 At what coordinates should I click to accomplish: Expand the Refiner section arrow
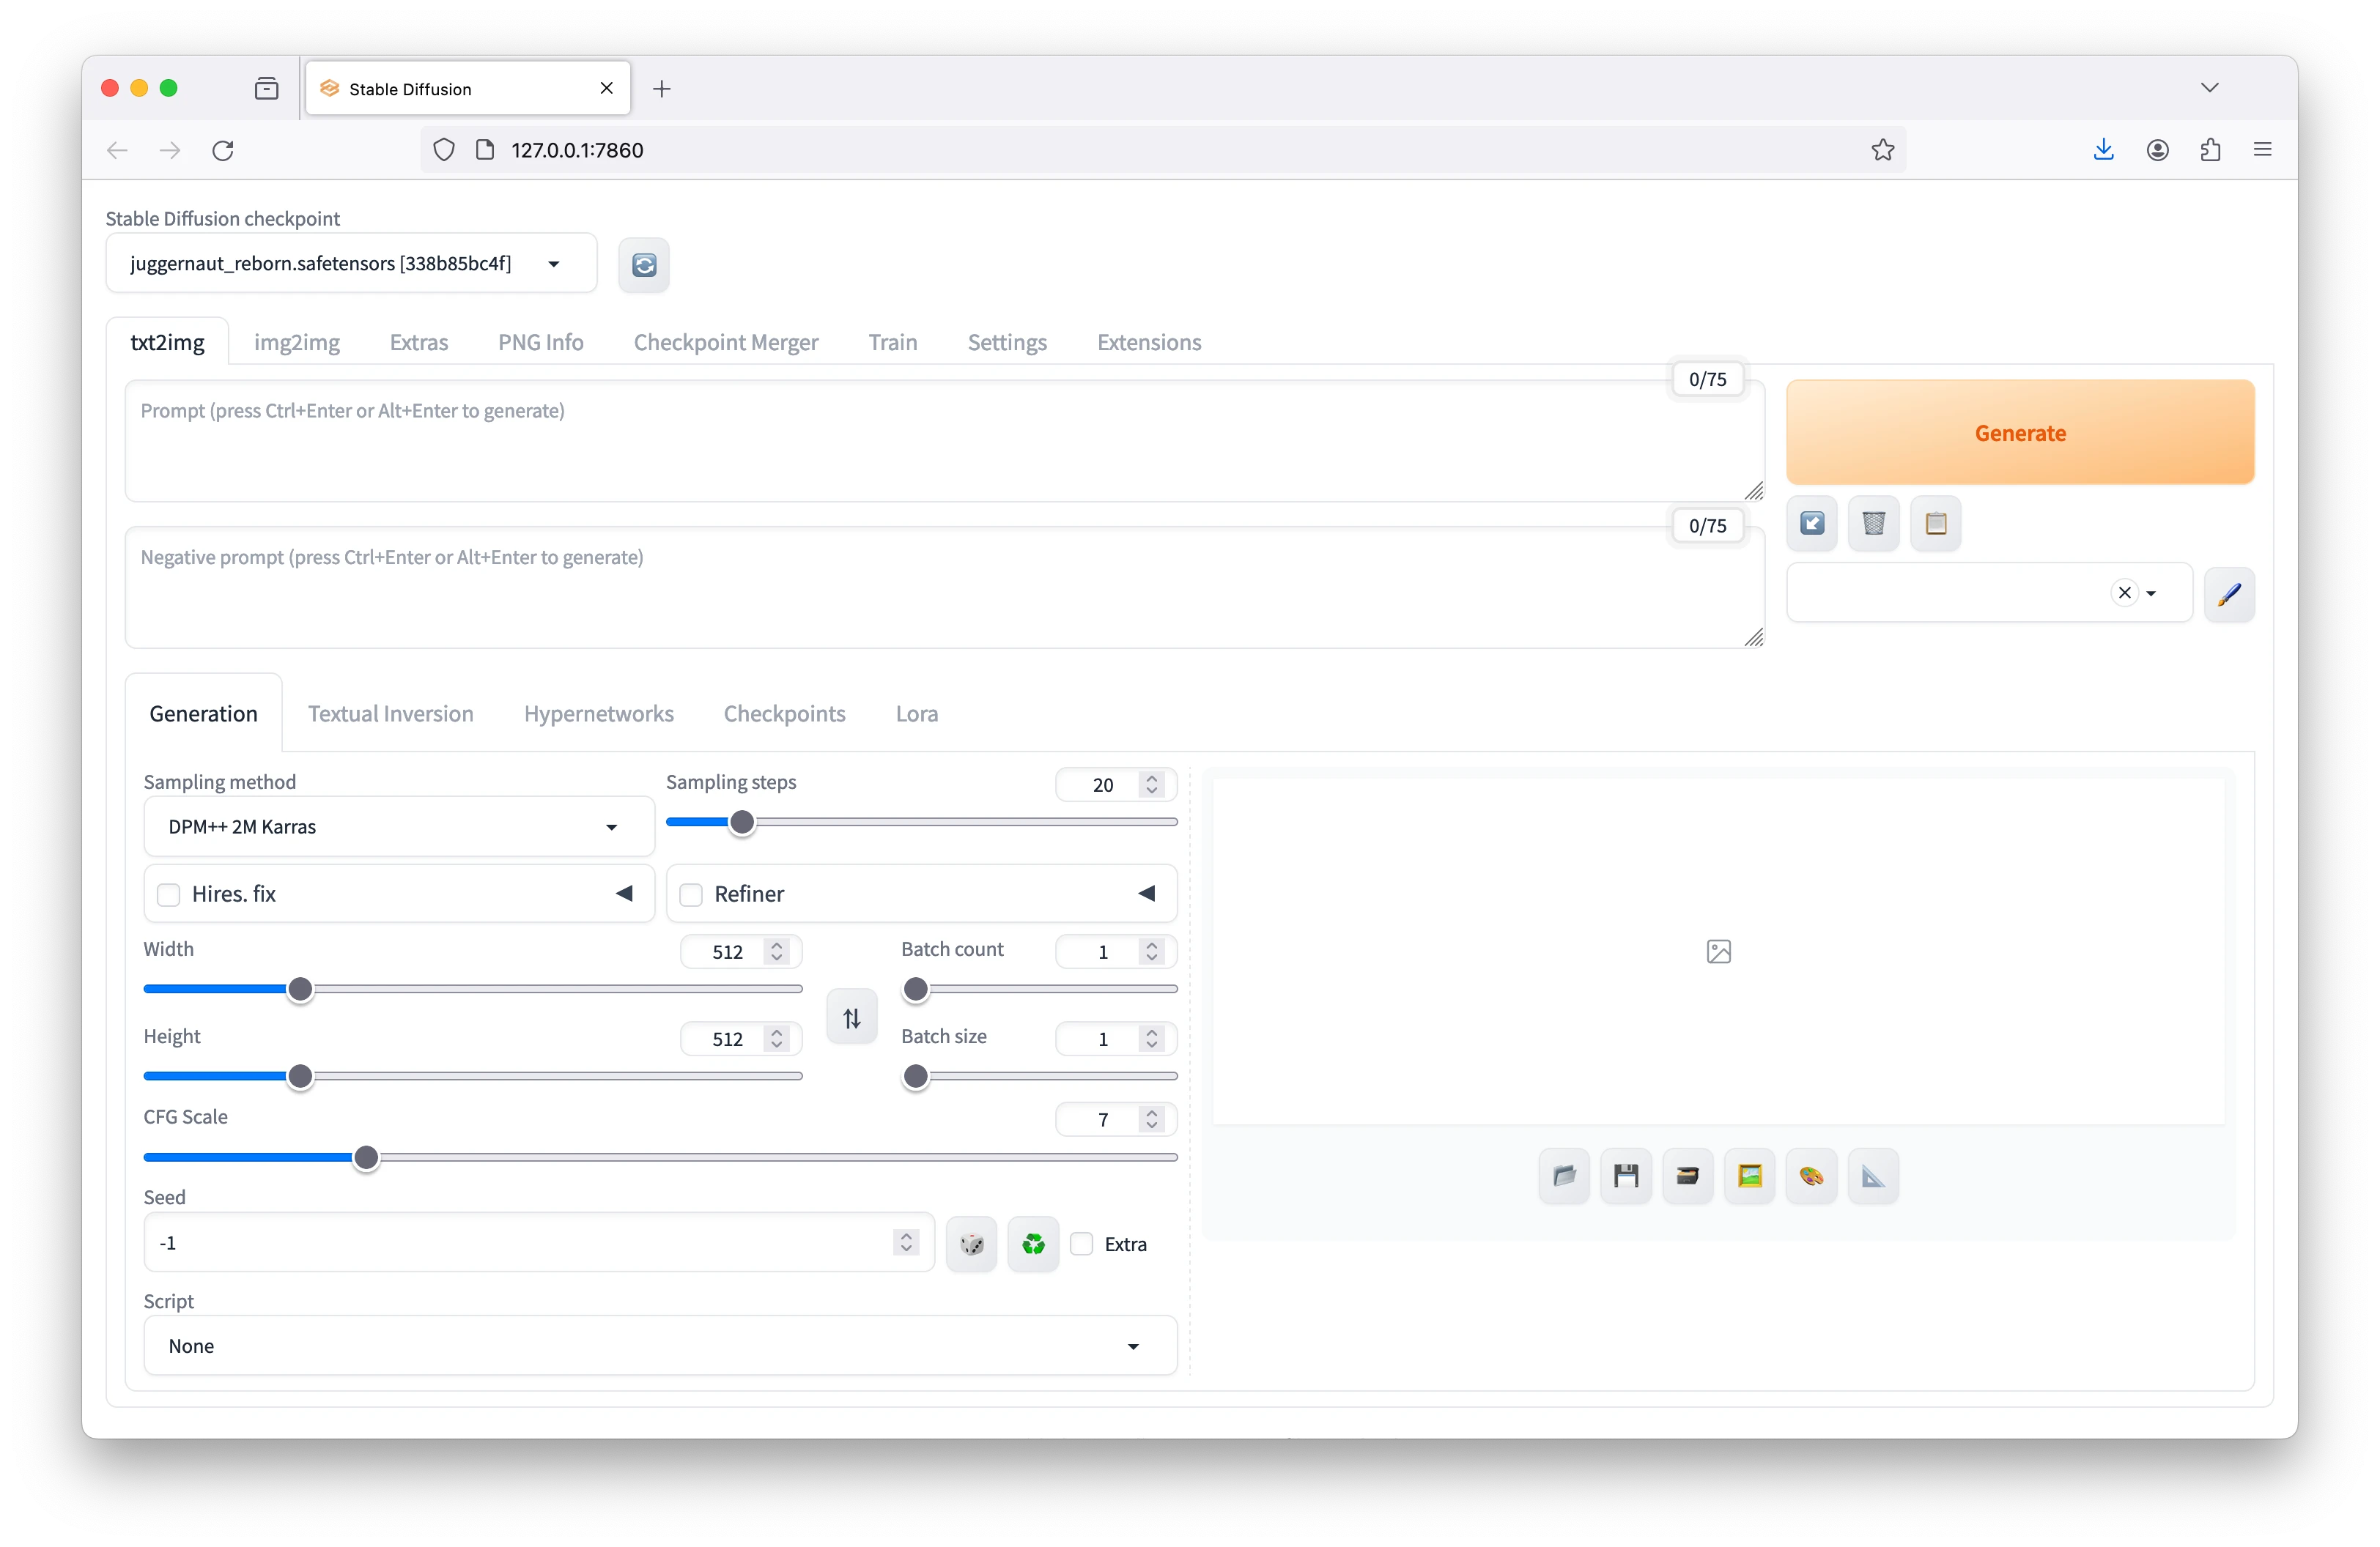[1146, 894]
